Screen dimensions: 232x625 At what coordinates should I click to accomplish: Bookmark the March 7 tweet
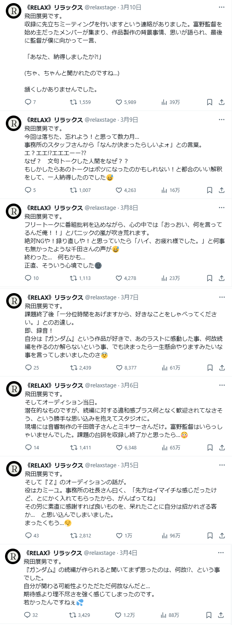[x=209, y=368]
